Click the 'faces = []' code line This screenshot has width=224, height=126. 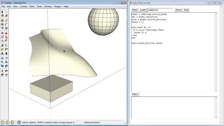click(138, 22)
